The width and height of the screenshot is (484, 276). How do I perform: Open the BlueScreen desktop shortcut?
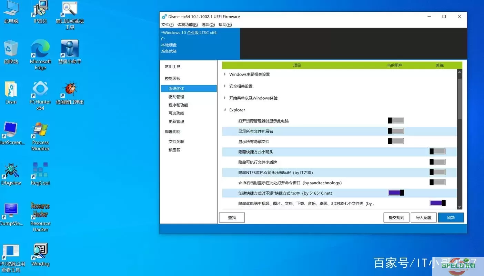tap(12, 134)
